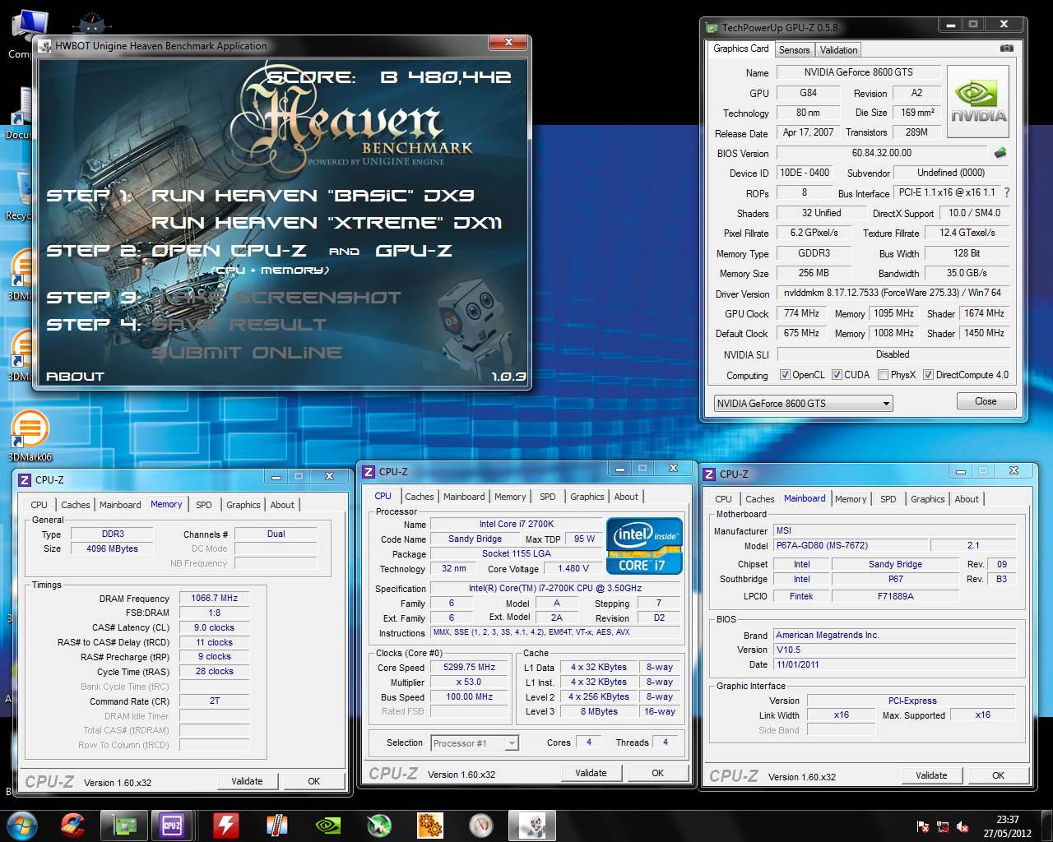Click the muted volume tray icon
The image size is (1053, 842).
pos(963,826)
